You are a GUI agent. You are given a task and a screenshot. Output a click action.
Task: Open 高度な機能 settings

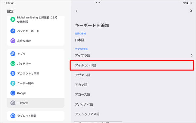(x=36, y=41)
